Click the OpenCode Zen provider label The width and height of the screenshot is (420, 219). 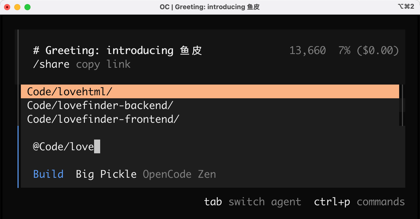pos(179,174)
